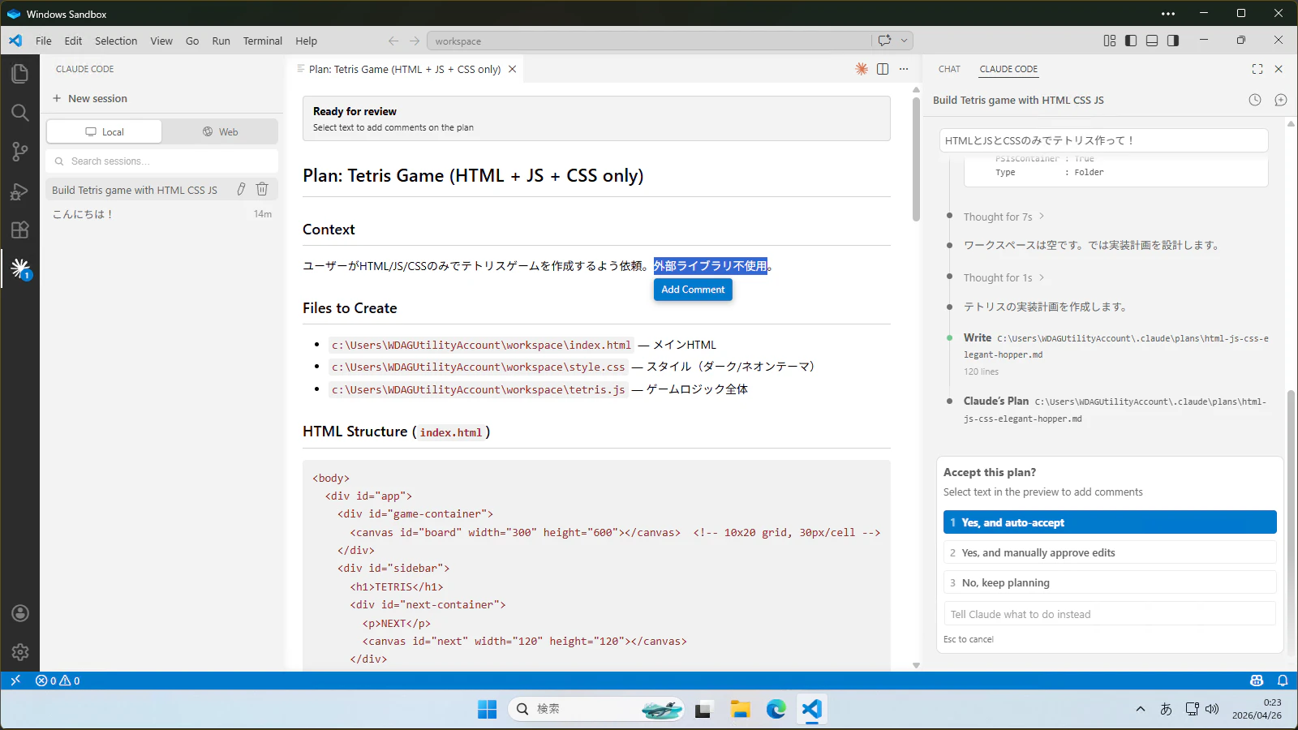Open the Explorer view in activity bar

(20, 74)
